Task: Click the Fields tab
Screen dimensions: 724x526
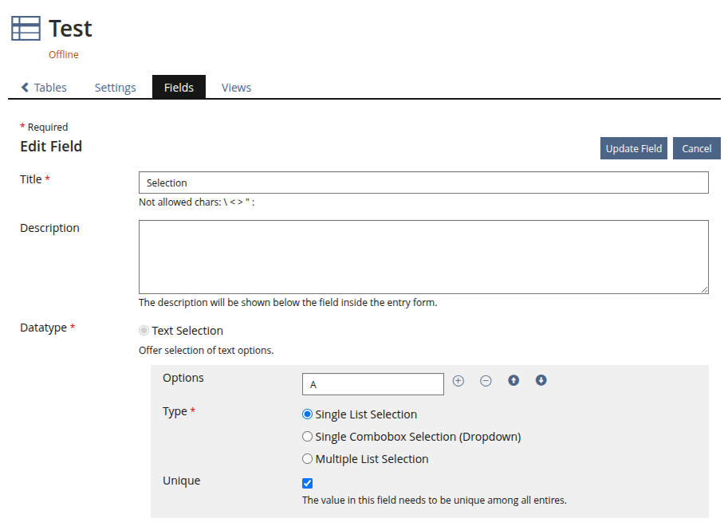Action: coord(179,88)
